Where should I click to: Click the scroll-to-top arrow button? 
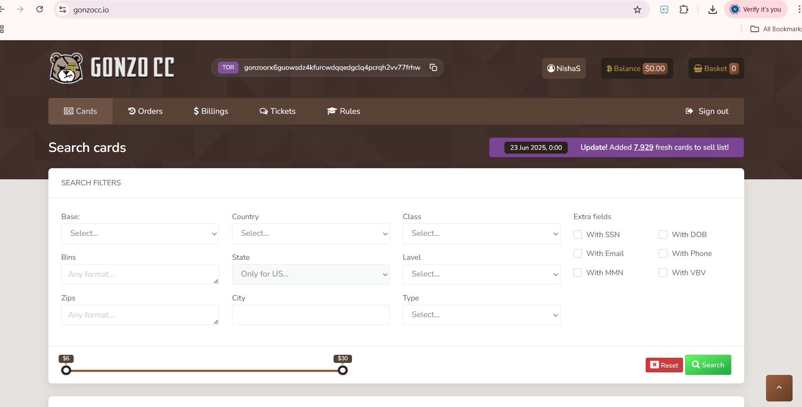779,388
